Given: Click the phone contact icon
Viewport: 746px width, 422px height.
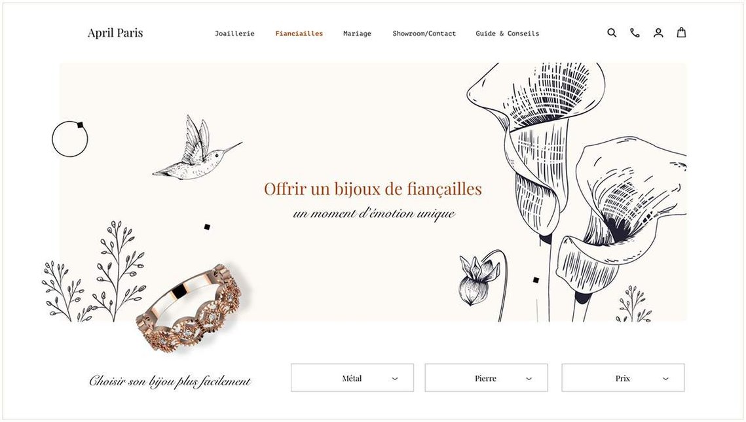Looking at the screenshot, I should click(635, 33).
